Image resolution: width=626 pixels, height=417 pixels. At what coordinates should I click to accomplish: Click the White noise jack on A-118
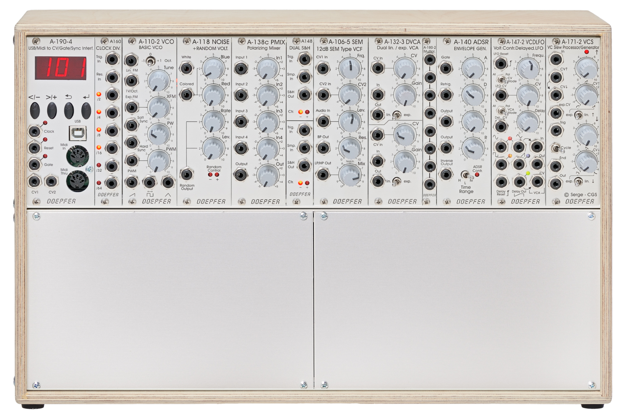(186, 68)
